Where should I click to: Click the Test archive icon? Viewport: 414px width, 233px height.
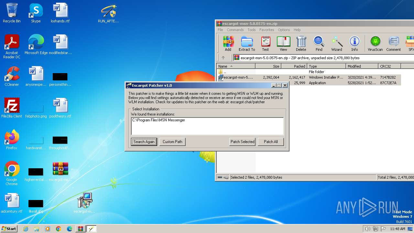tap(265, 43)
